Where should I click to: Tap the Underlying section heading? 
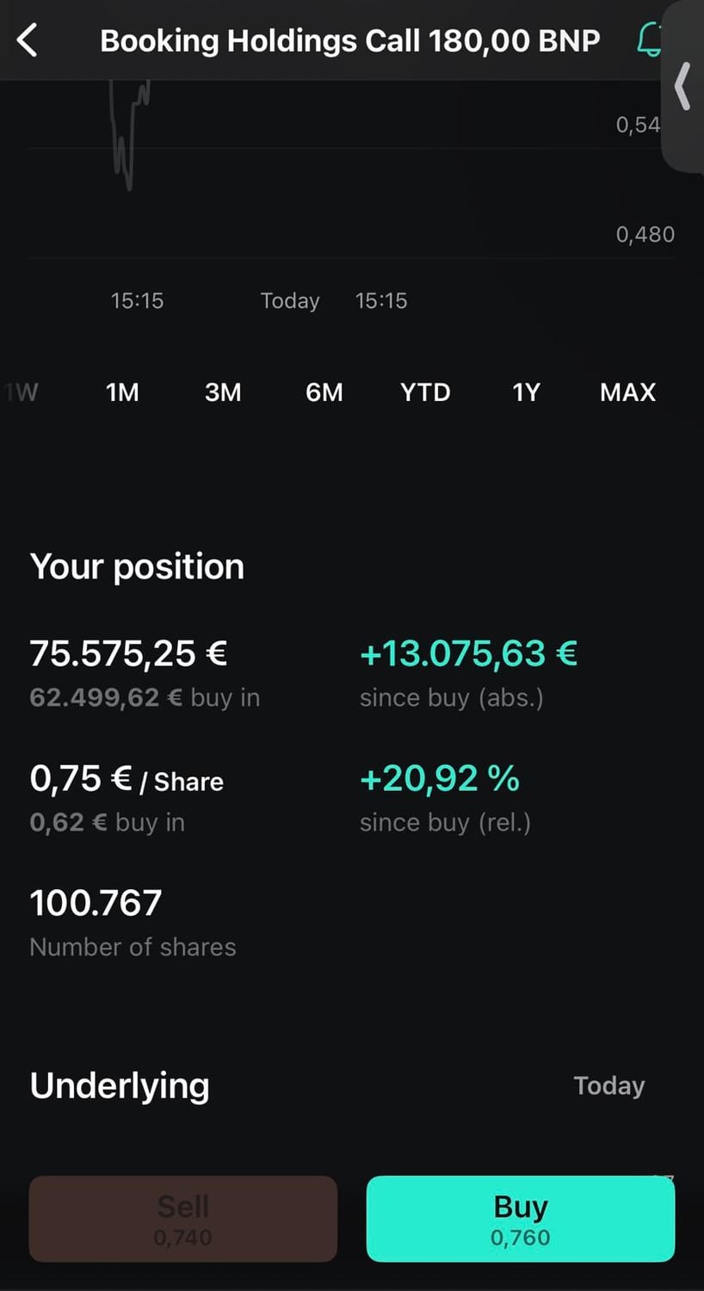pyautogui.click(x=120, y=1086)
